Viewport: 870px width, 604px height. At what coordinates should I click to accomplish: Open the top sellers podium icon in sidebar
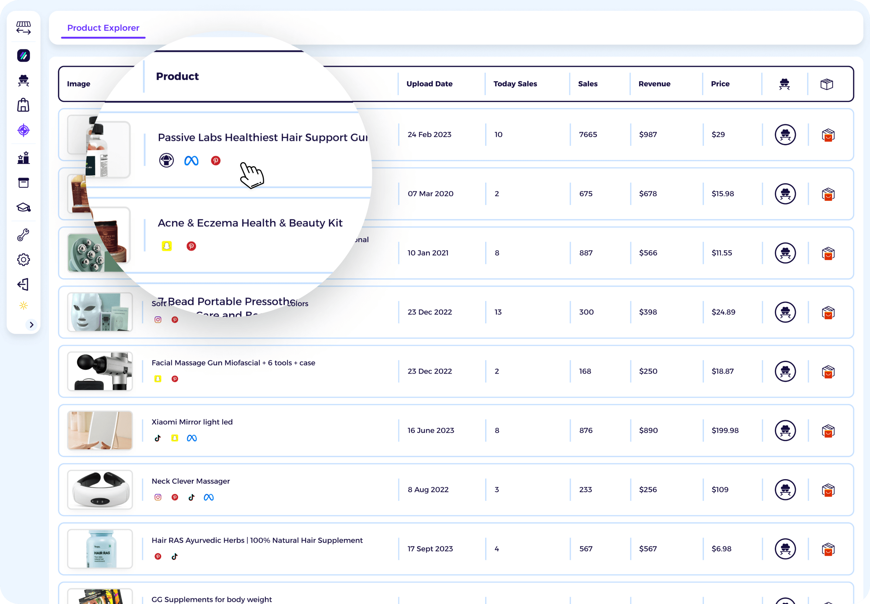[x=23, y=157]
